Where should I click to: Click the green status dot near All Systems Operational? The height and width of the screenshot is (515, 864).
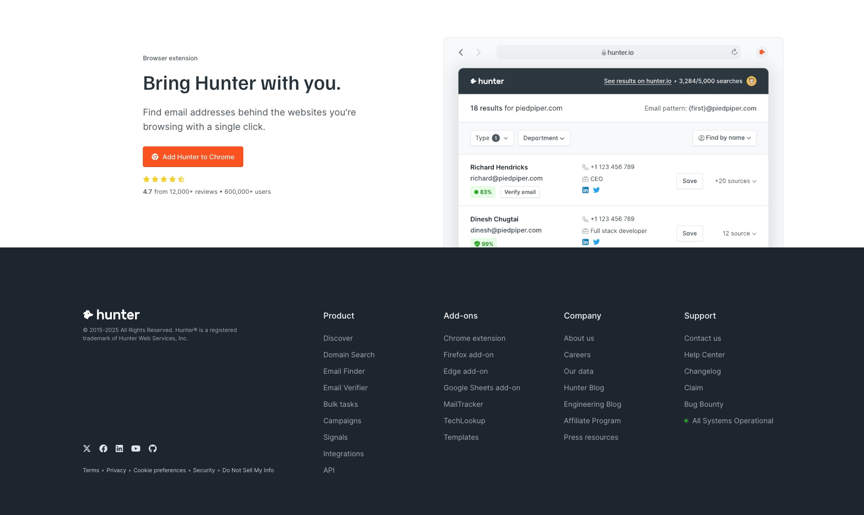point(686,421)
